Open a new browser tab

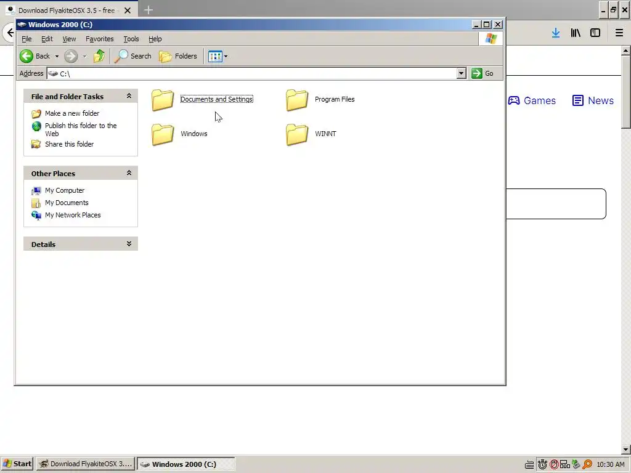tap(148, 10)
